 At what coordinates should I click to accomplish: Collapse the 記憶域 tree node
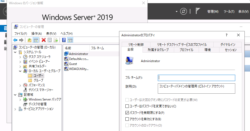pos(15,95)
